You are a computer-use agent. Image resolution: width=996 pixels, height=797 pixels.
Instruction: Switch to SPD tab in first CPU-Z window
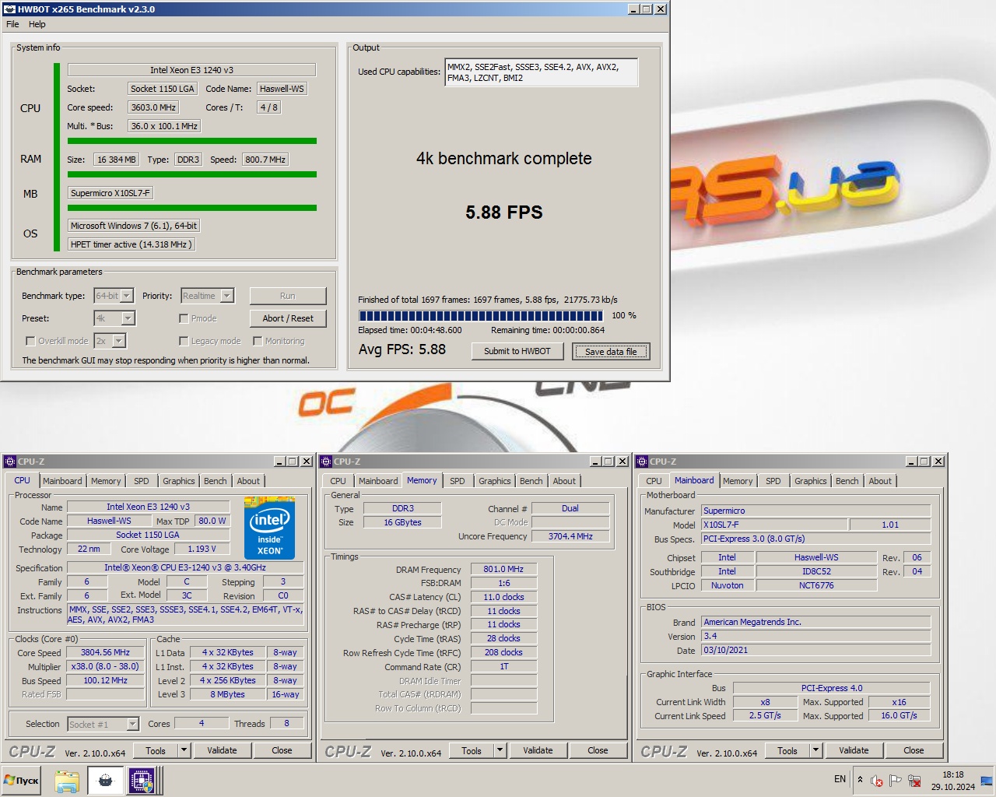coord(141,481)
